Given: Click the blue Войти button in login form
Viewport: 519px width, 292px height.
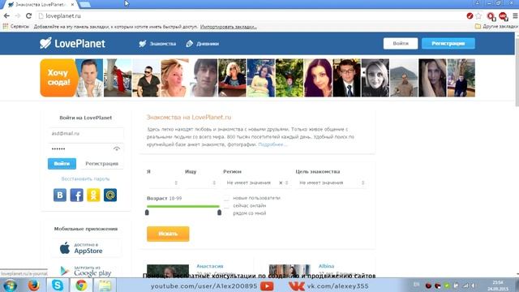Looking at the screenshot, I should 62,164.
